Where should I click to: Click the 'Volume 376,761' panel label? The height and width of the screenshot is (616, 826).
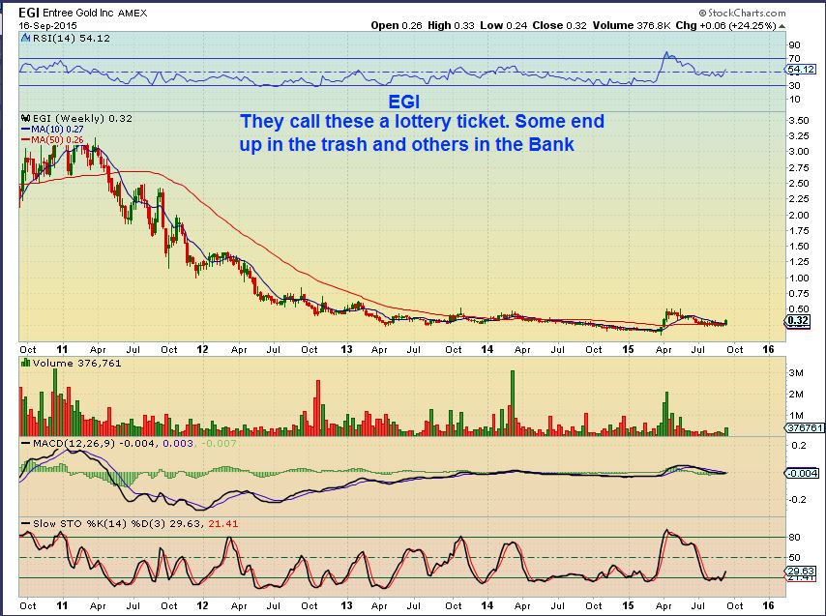[76, 363]
